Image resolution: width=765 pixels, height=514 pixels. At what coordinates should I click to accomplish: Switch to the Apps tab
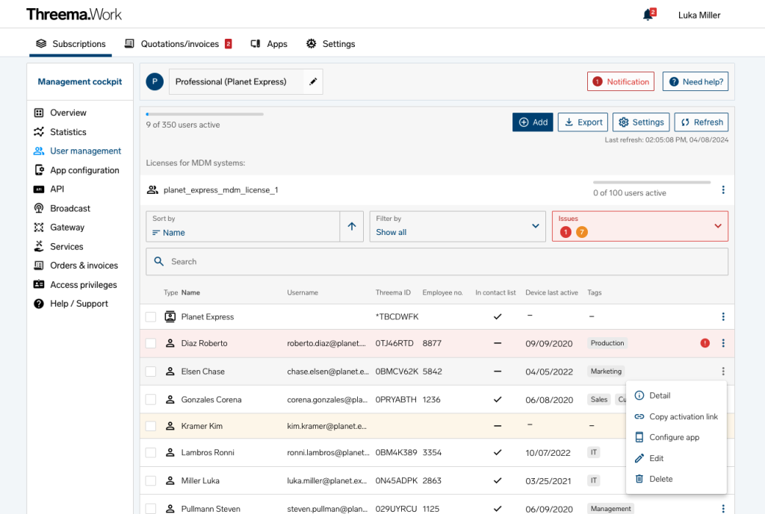click(268, 43)
